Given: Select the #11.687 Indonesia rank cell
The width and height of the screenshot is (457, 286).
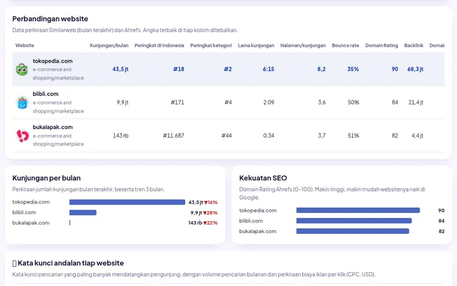Looking at the screenshot, I should pyautogui.click(x=173, y=135).
